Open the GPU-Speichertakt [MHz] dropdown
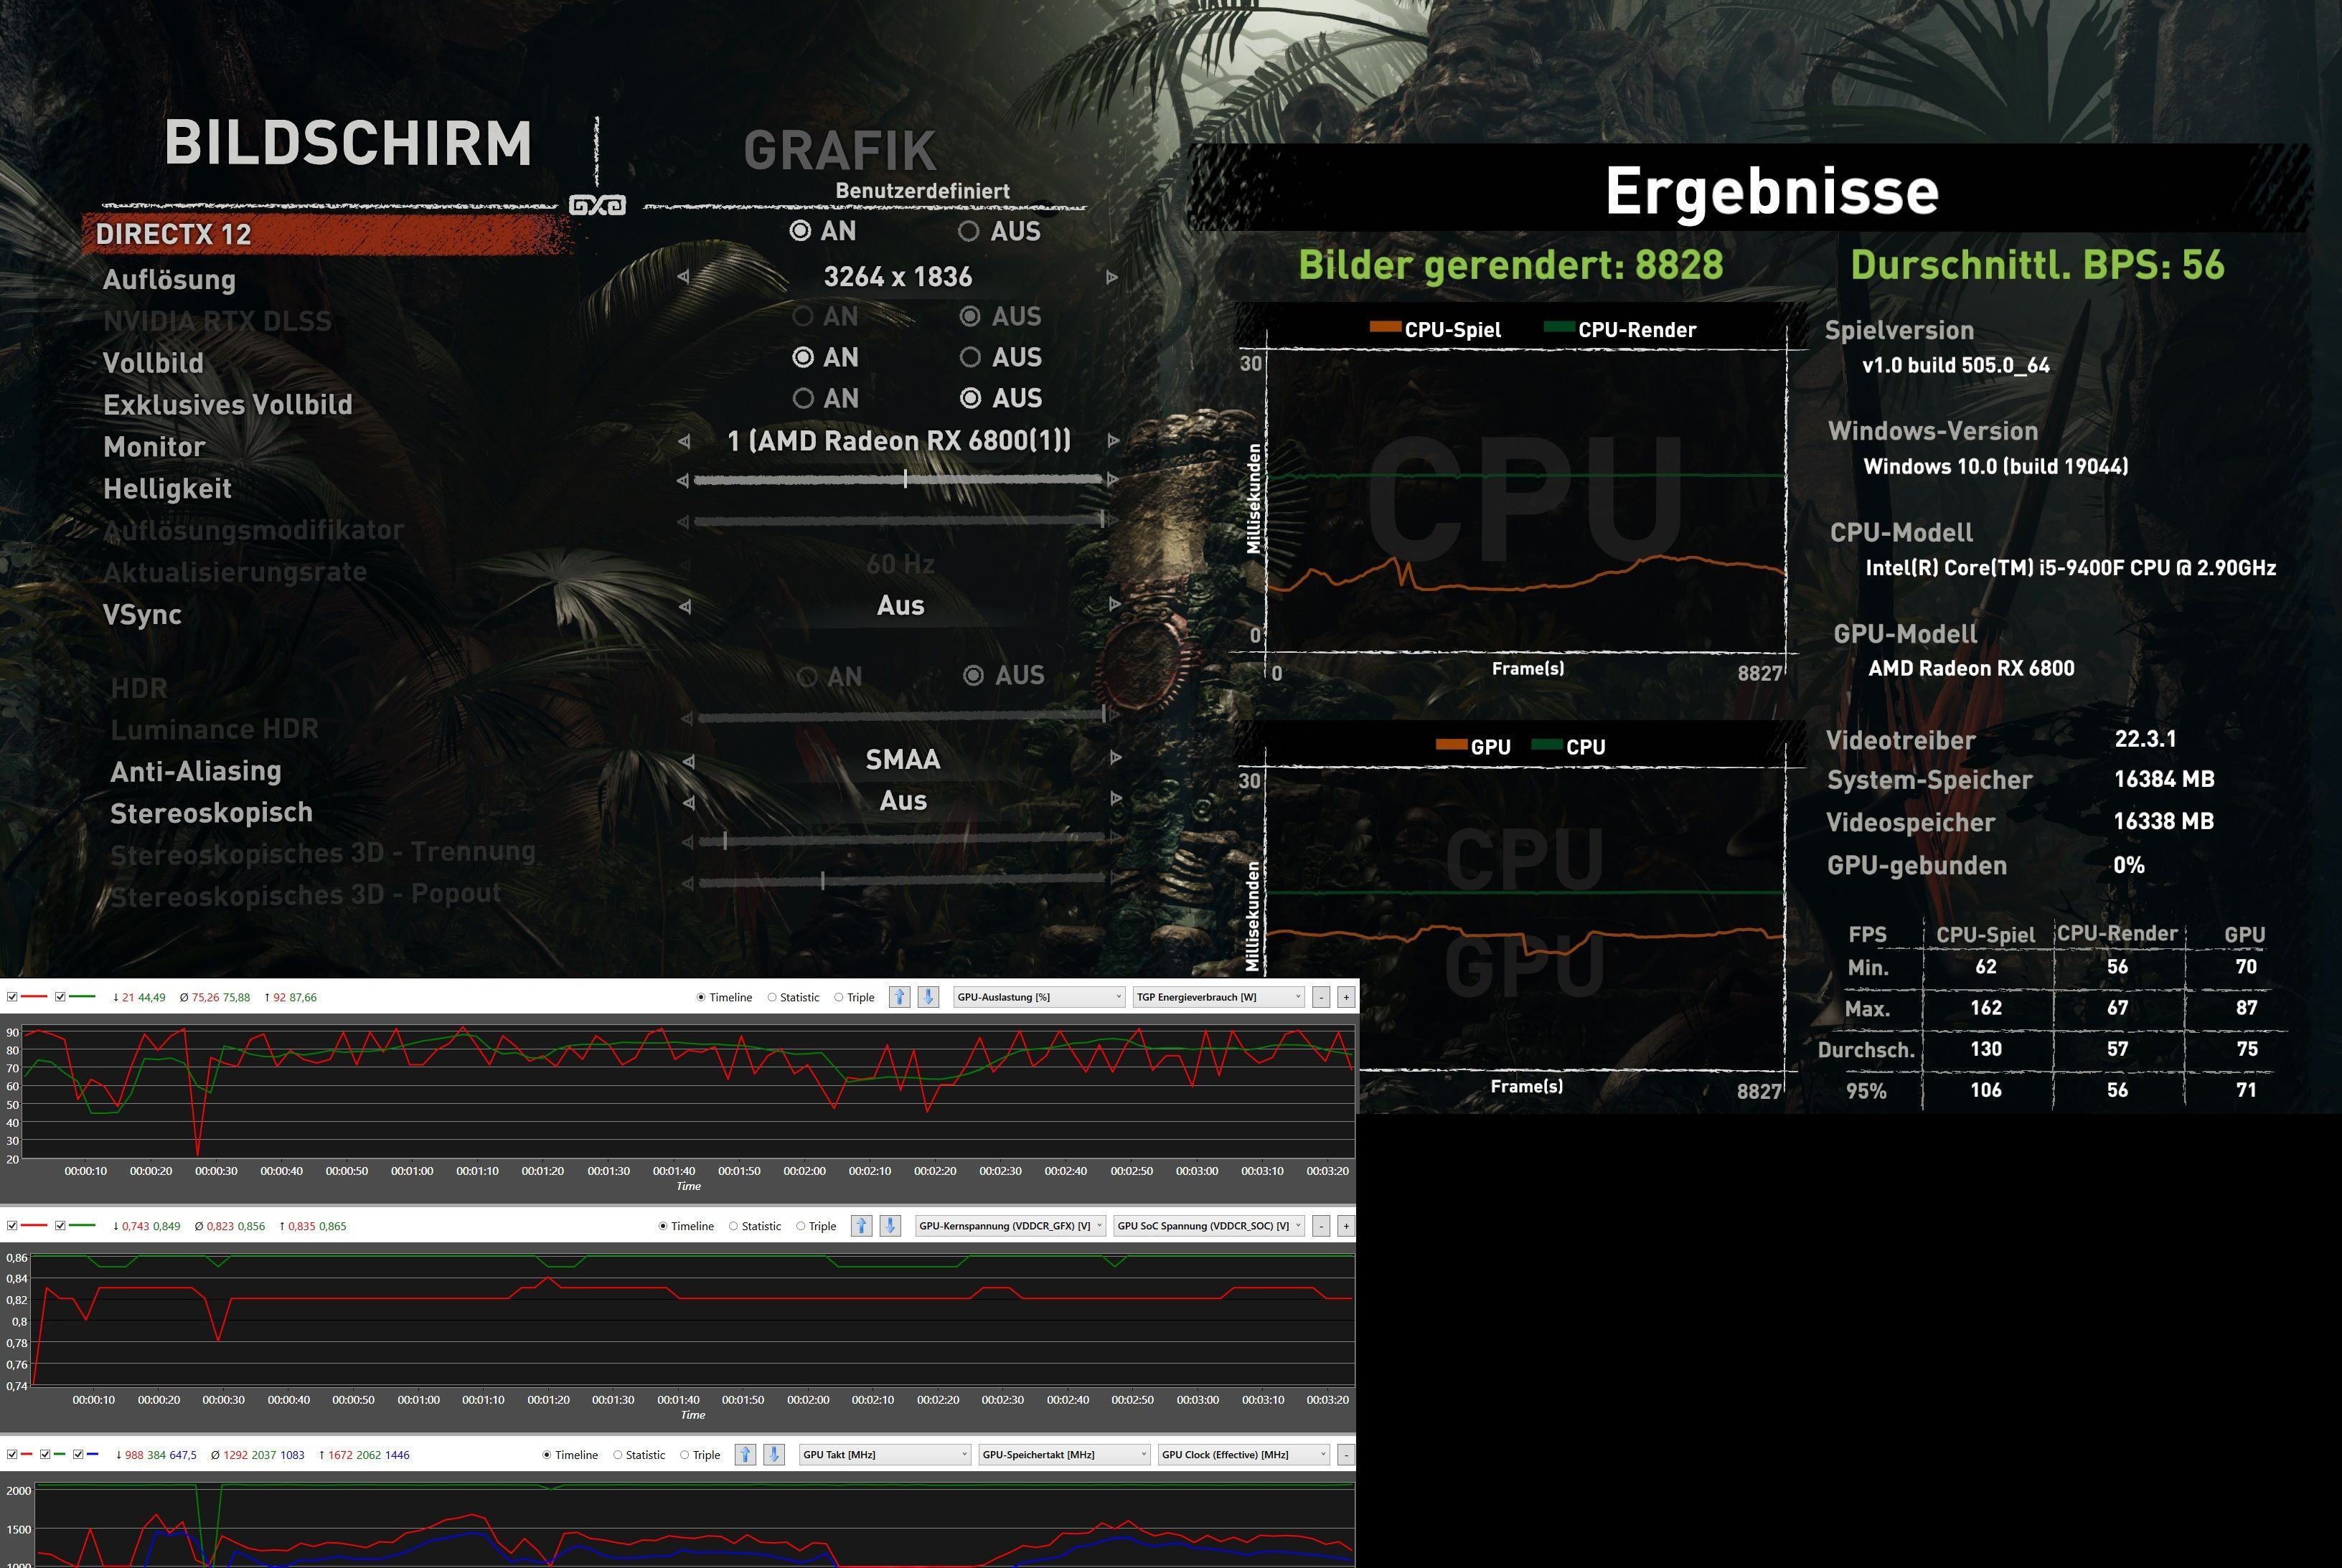This screenshot has width=2342, height=1568. click(x=1065, y=1455)
